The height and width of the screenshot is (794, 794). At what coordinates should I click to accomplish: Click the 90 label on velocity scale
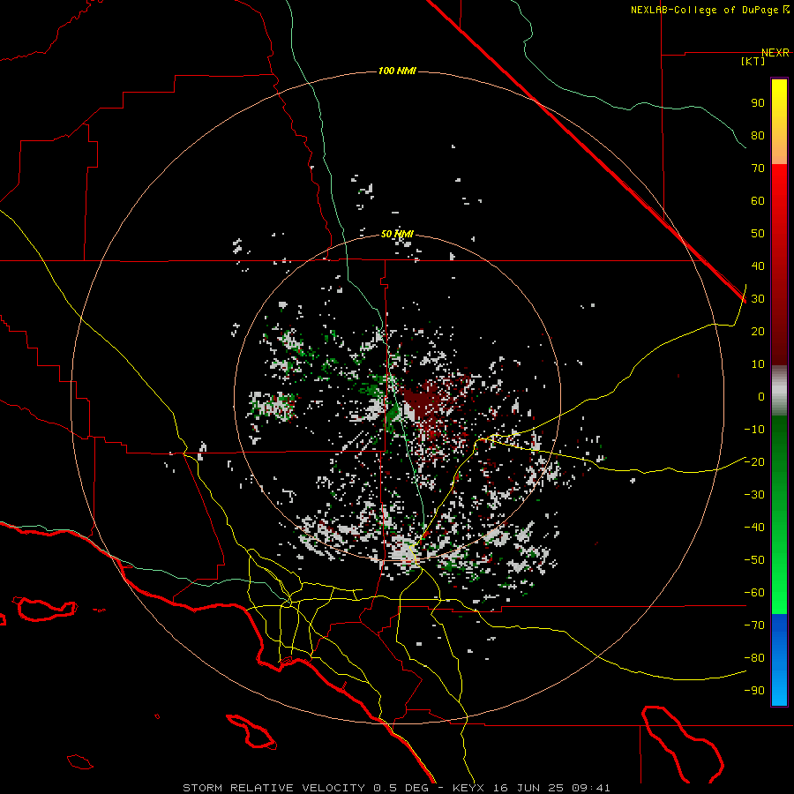pos(758,103)
